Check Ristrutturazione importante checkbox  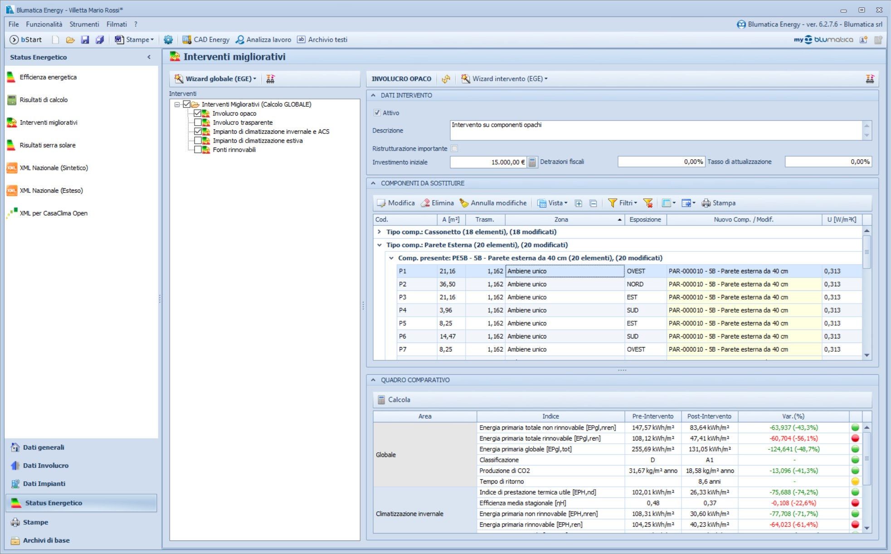point(455,149)
